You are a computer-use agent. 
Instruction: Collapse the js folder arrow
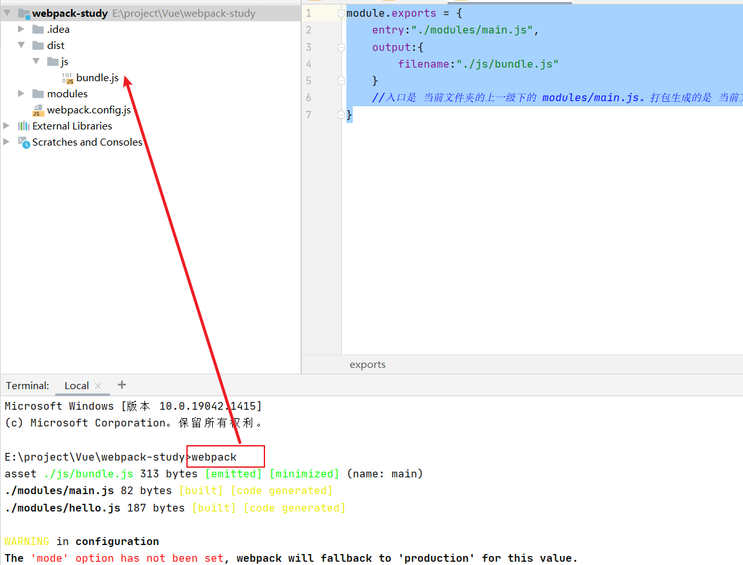point(36,61)
